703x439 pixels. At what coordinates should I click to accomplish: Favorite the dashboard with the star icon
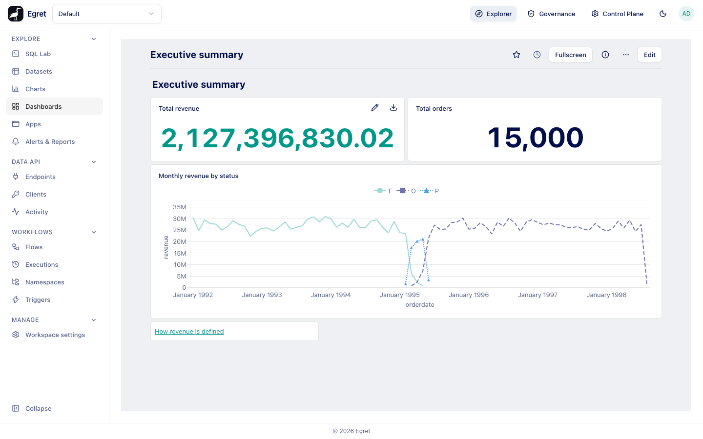pyautogui.click(x=517, y=55)
